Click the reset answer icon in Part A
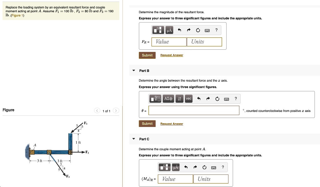Screen dimensions: 320x187 pyautogui.click(x=198, y=30)
